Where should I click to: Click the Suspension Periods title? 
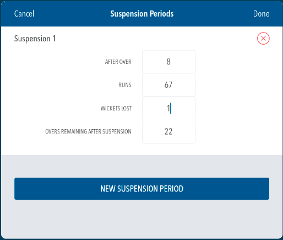pos(142,14)
